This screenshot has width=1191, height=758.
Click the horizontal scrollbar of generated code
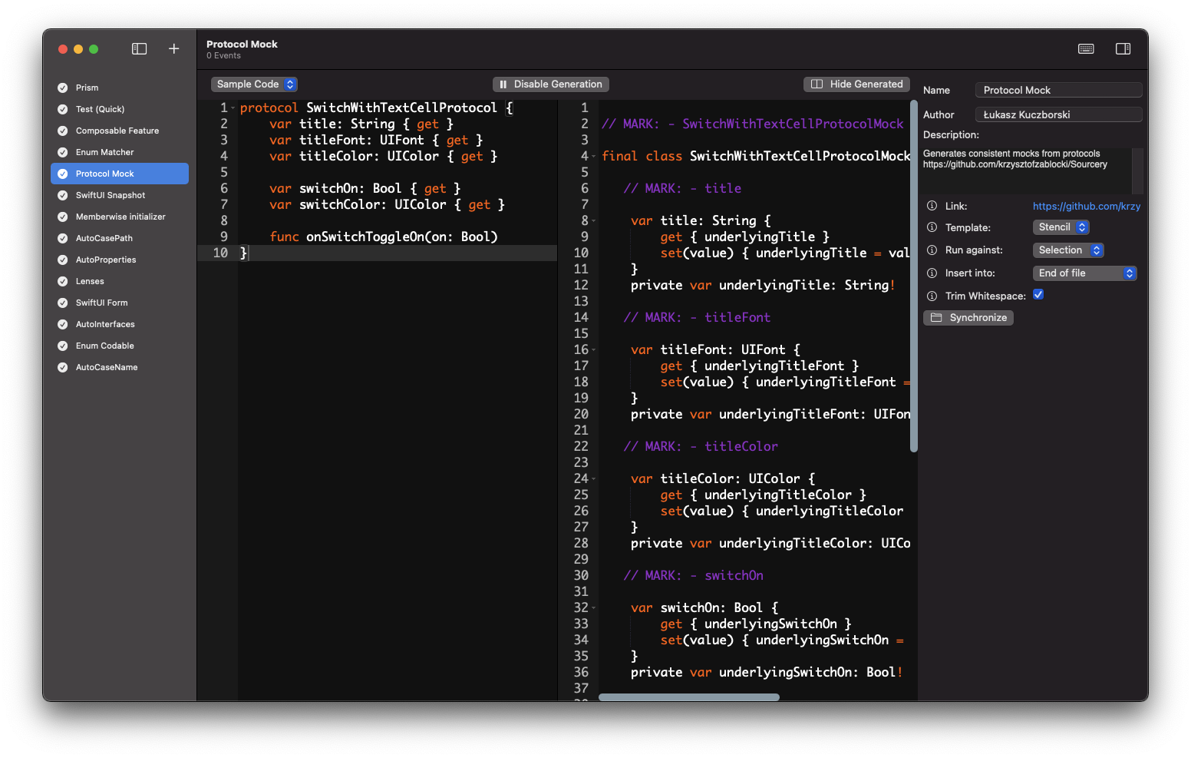click(x=688, y=697)
